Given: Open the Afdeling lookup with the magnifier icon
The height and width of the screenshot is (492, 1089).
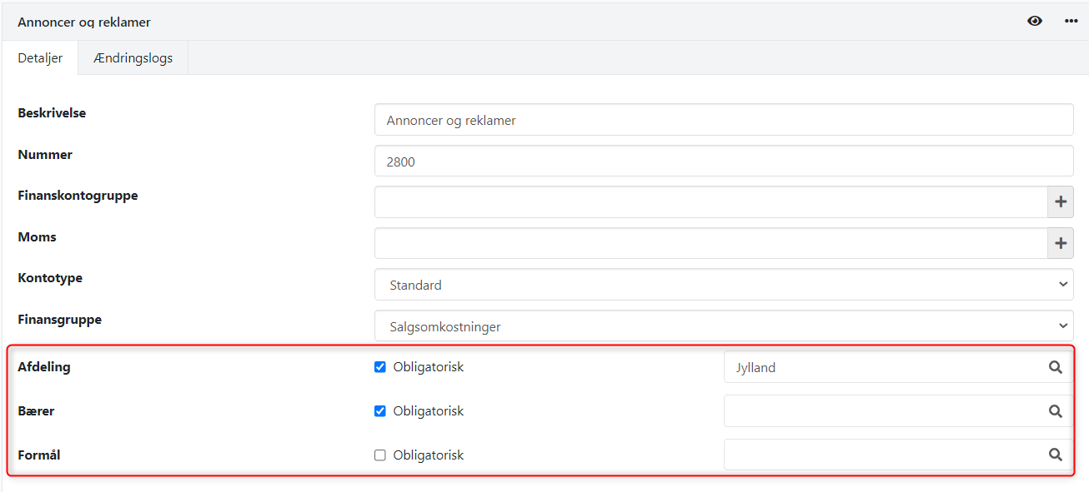Looking at the screenshot, I should pos(1055,366).
